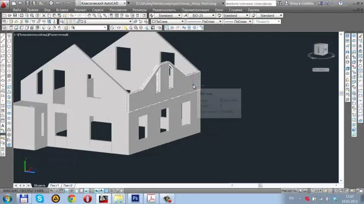
Task: Click the Undo arrow in the quick access toolbar
Action: pos(58,3)
